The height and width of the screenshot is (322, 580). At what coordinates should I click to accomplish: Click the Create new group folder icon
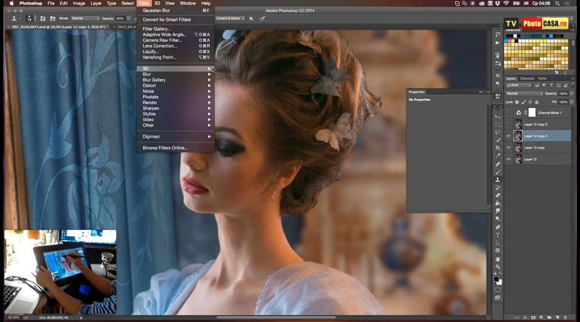pos(550,317)
